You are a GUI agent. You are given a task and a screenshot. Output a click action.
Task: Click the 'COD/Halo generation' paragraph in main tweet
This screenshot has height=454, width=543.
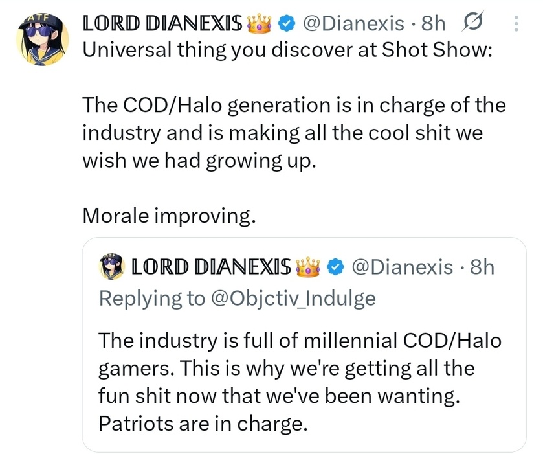click(x=293, y=133)
